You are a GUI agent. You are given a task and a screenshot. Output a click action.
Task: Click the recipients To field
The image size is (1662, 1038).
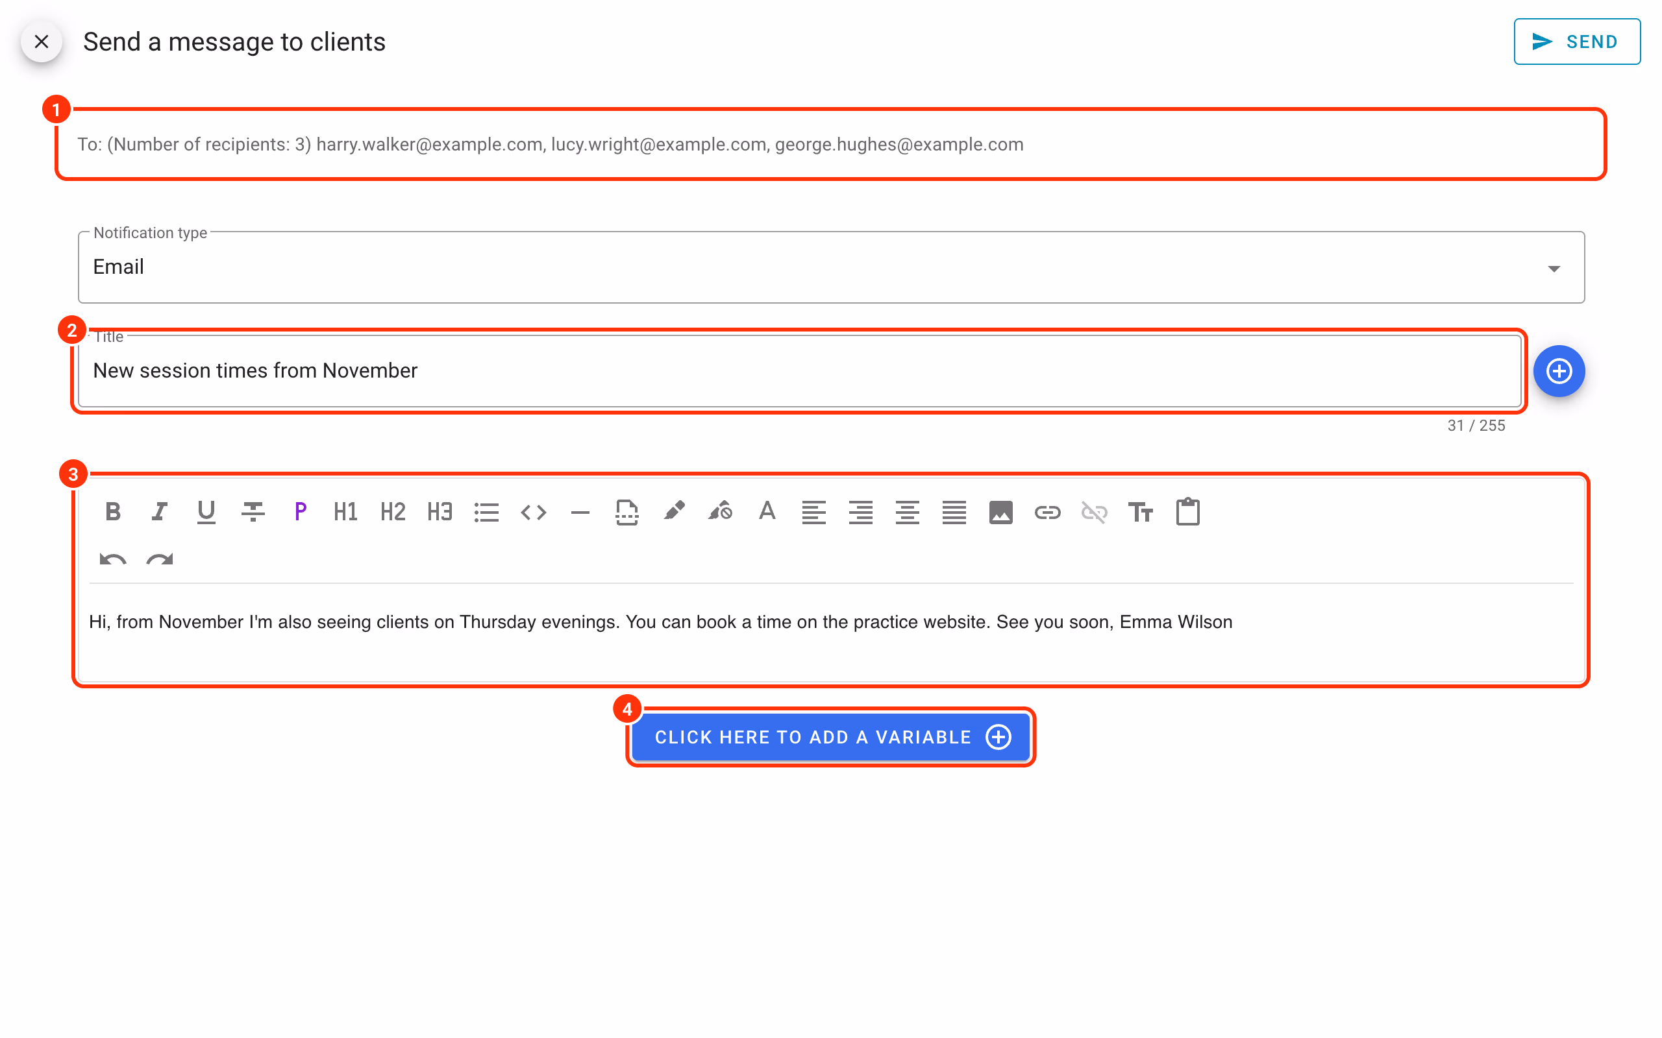tap(831, 144)
